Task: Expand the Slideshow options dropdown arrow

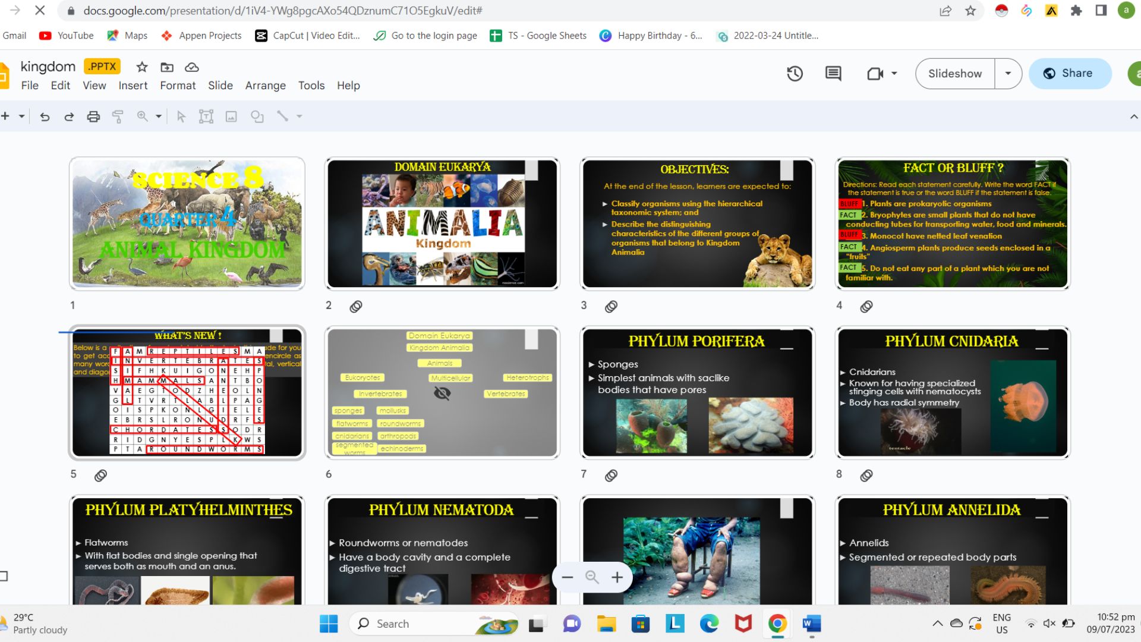Action: click(x=1008, y=74)
